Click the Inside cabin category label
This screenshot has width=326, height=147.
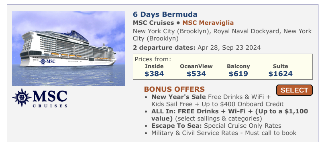click(154, 66)
